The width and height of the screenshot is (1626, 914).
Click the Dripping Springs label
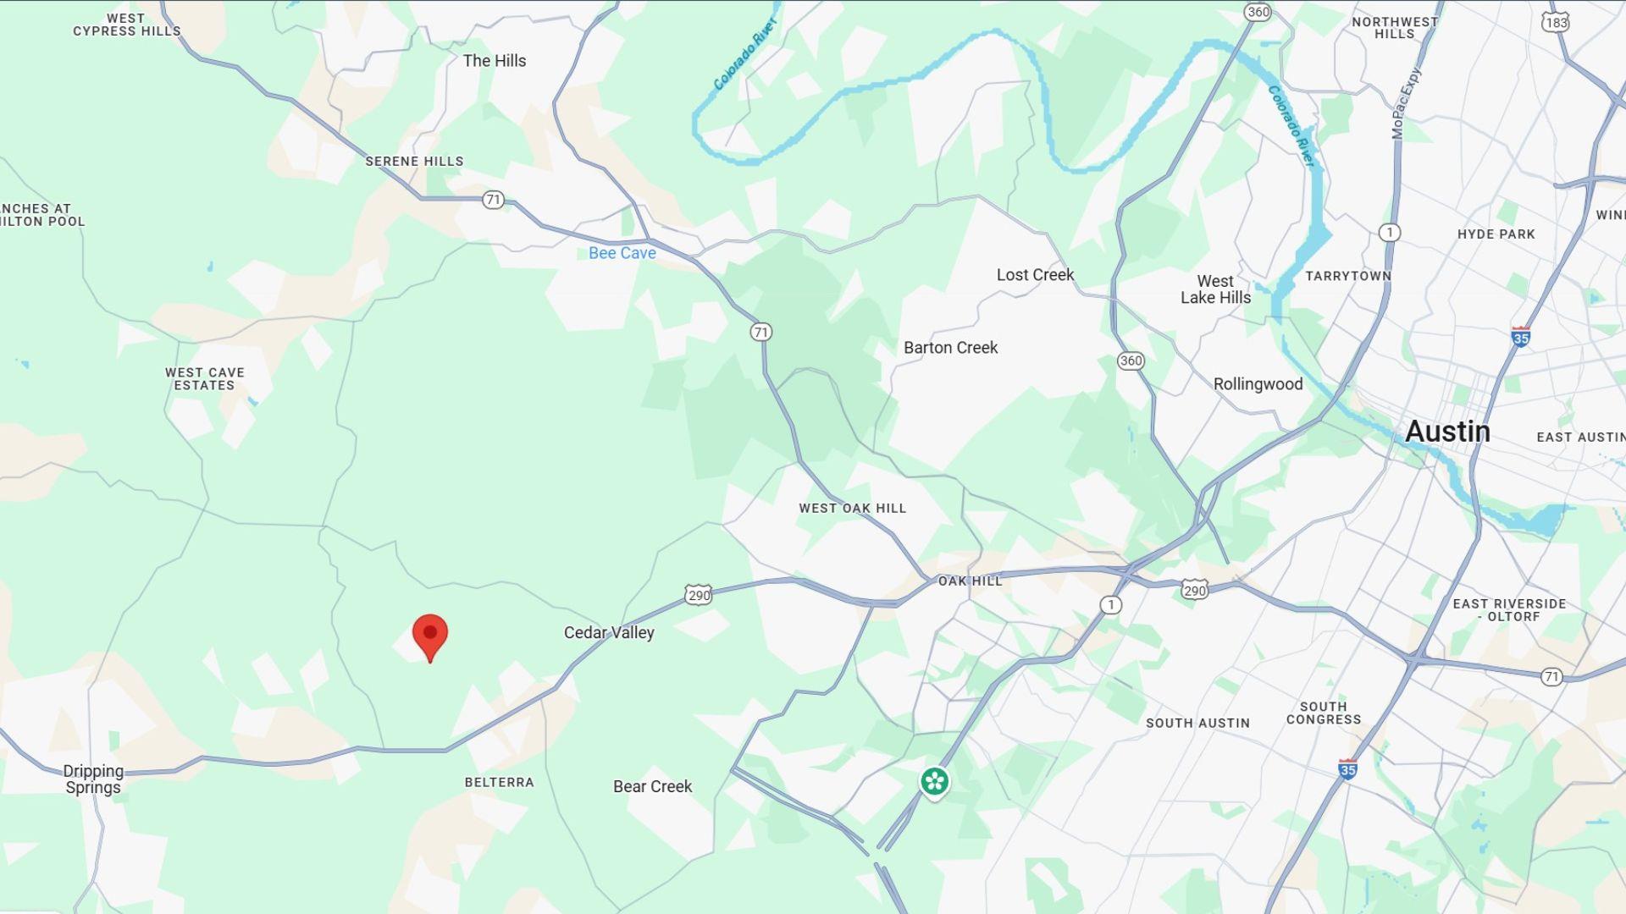(93, 779)
